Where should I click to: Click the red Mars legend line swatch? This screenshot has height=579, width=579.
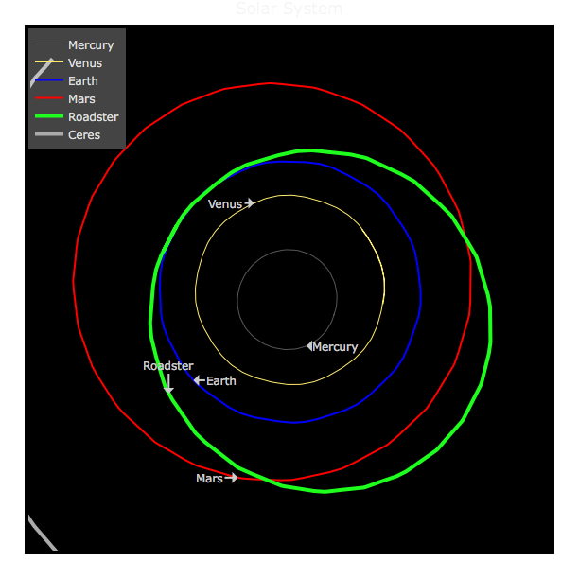49,98
